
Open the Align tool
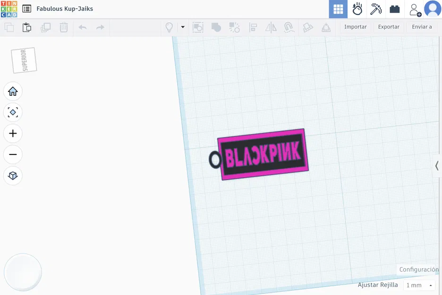pyautogui.click(x=253, y=27)
